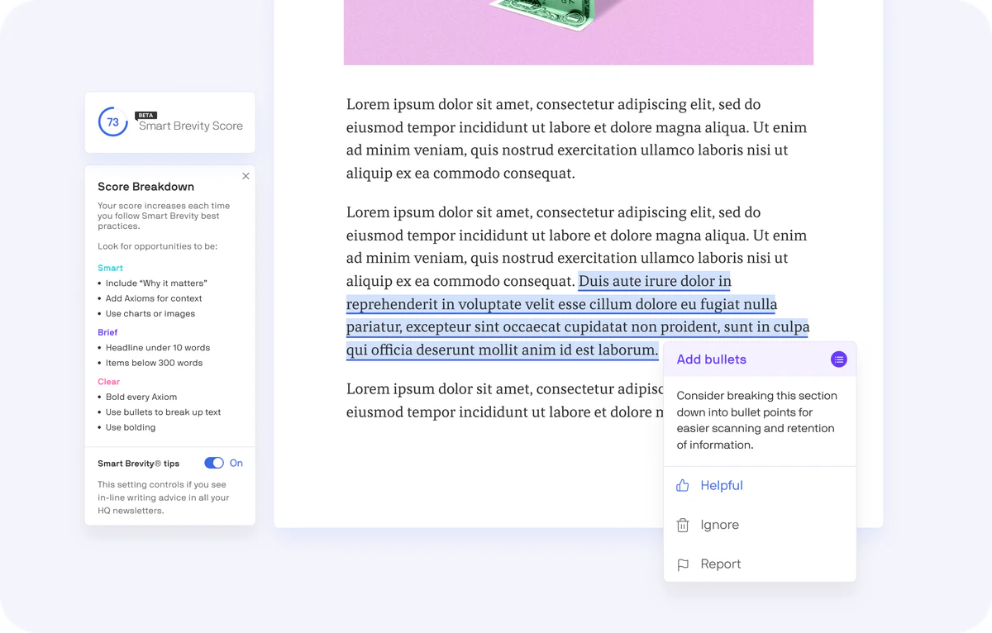This screenshot has height=633, width=992.
Task: Click the 'Use bolding' item under Clear
Action: coord(130,427)
